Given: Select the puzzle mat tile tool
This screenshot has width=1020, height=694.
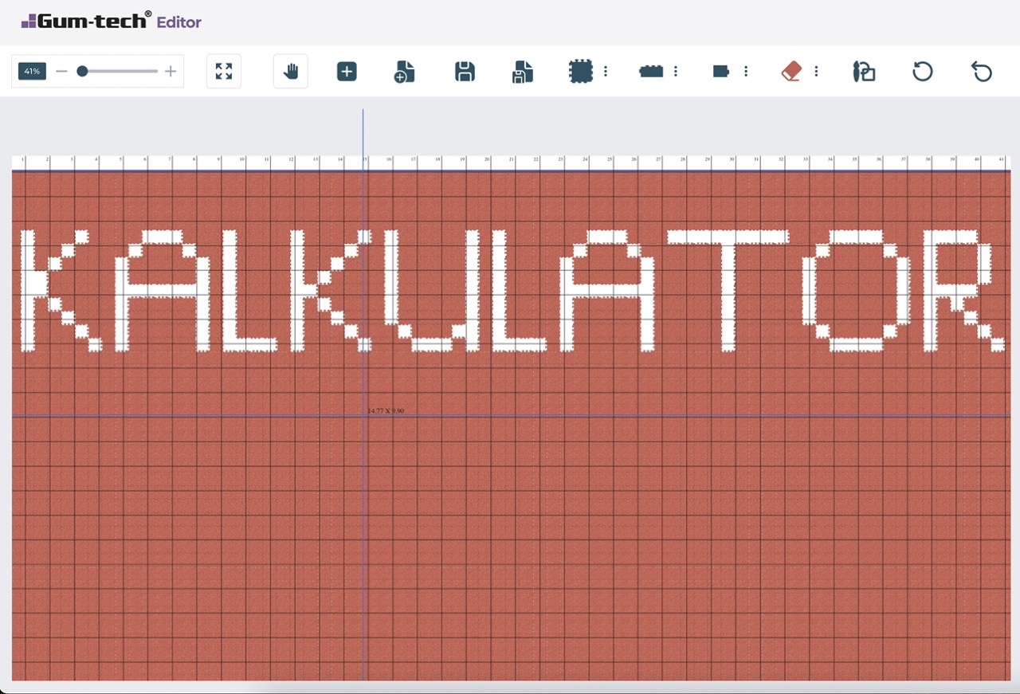Looking at the screenshot, I should [x=581, y=72].
